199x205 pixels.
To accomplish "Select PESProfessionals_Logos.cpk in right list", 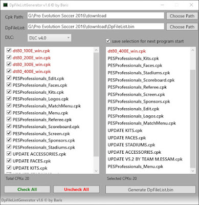I will pyautogui.click(x=136, y=116).
